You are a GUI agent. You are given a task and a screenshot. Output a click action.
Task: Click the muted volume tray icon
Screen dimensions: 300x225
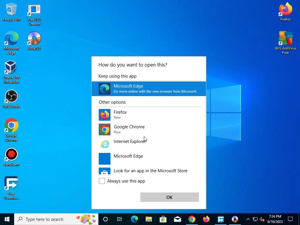pyautogui.click(x=262, y=219)
